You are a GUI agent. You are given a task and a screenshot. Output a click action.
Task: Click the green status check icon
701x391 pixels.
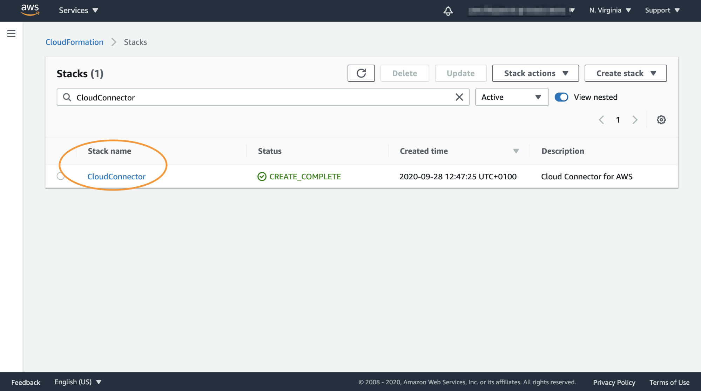coord(262,177)
